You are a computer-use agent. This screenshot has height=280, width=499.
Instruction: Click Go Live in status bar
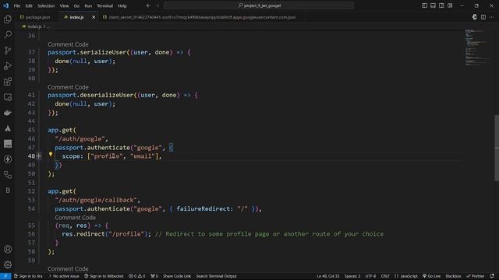coord(431,276)
